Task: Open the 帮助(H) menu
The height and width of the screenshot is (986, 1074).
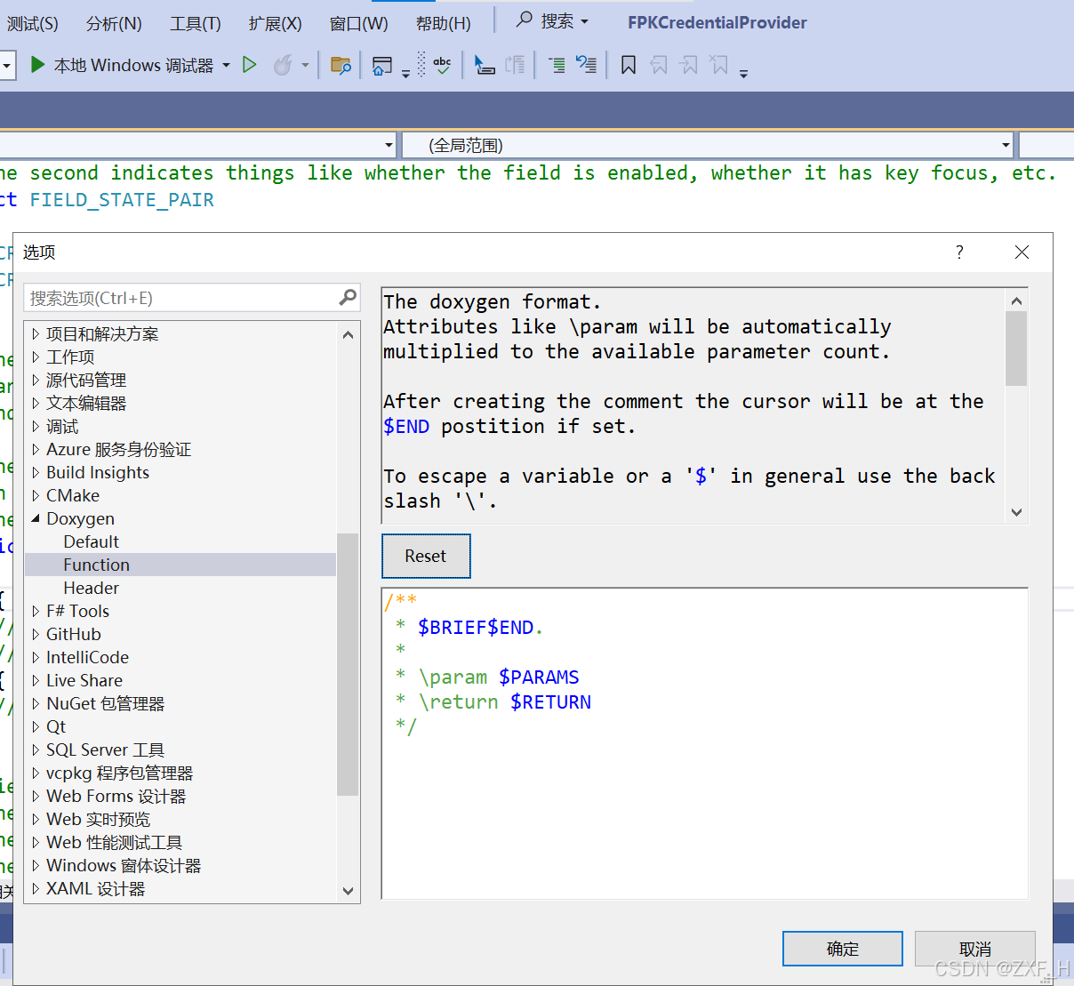Action: 444,23
